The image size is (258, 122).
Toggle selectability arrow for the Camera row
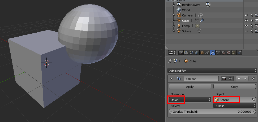[x=252, y=15]
